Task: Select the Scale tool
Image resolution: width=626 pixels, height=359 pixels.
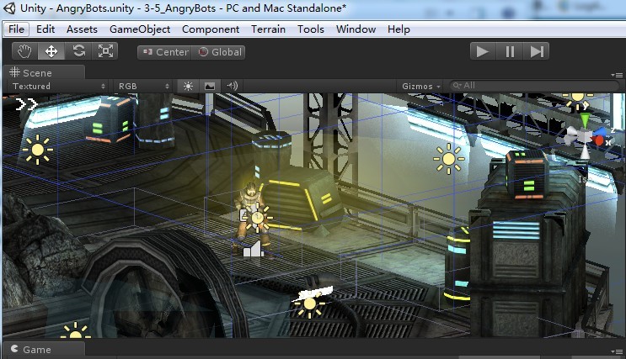Action: [x=105, y=51]
